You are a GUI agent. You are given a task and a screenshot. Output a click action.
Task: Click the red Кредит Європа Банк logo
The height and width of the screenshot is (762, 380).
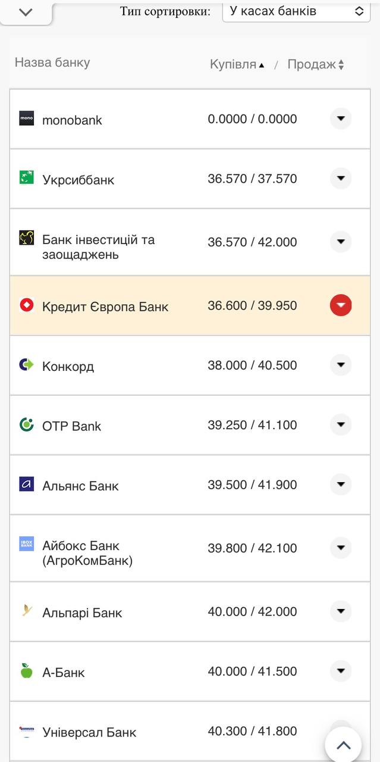[25, 305]
